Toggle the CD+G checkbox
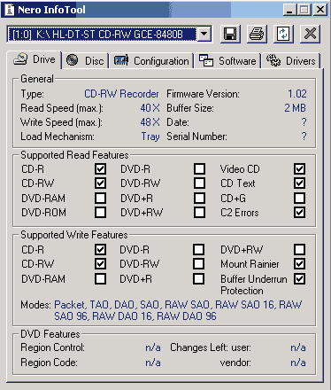331x390 pixels. point(299,198)
